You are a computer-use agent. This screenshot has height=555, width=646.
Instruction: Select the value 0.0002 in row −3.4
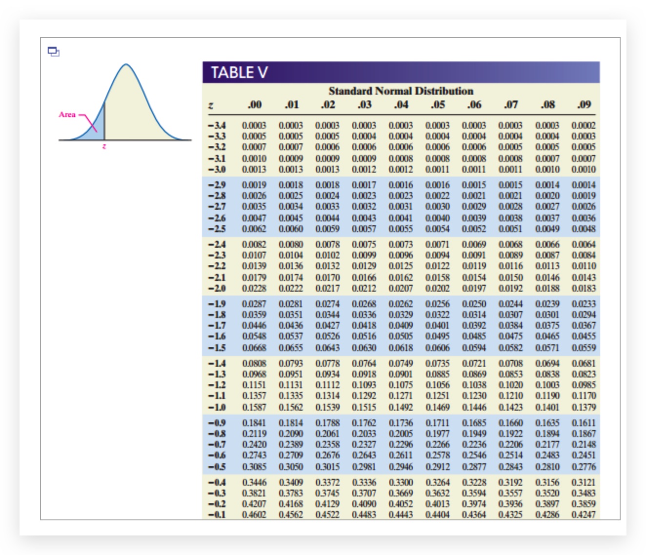584,125
